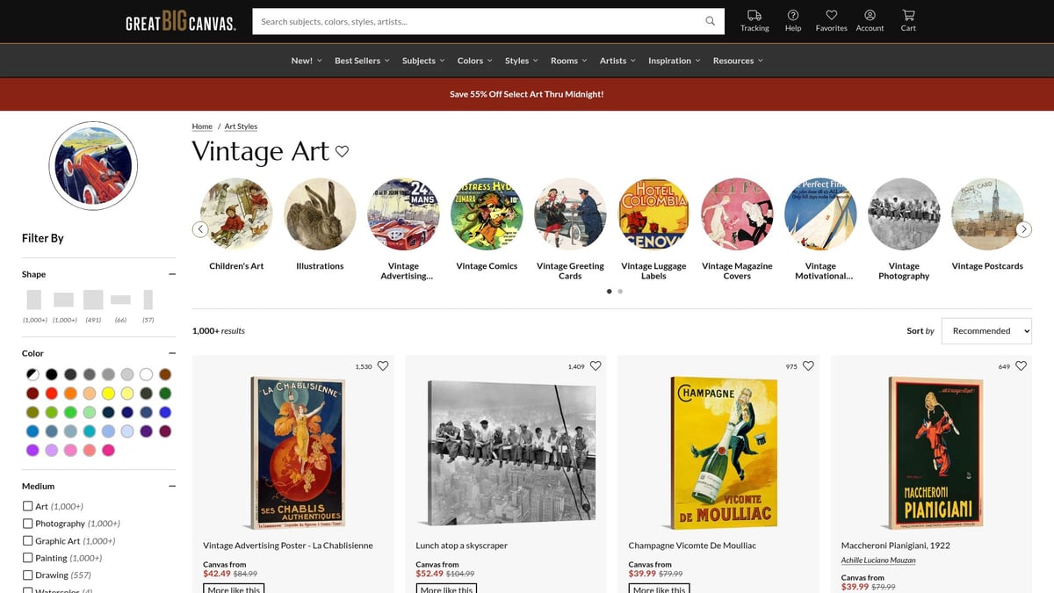1054x593 pixels.
Task: Click the Home breadcrumb link
Action: 202,127
